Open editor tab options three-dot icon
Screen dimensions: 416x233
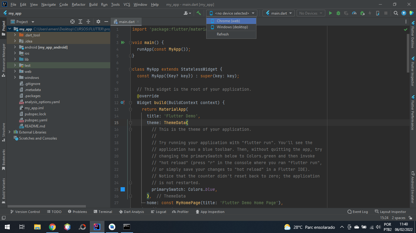(x=406, y=22)
